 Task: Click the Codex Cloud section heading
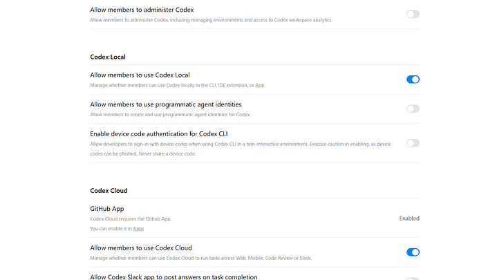109,191
